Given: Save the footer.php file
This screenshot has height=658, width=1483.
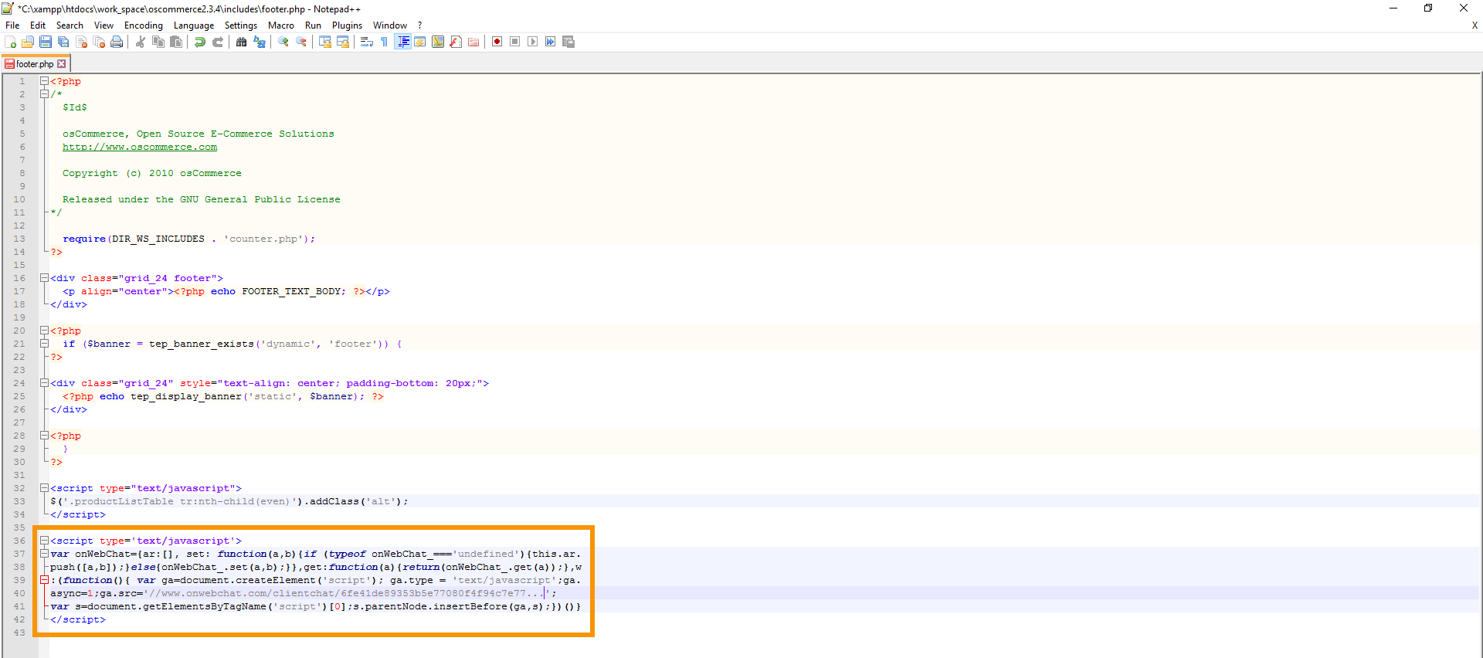Looking at the screenshot, I should pos(46,42).
